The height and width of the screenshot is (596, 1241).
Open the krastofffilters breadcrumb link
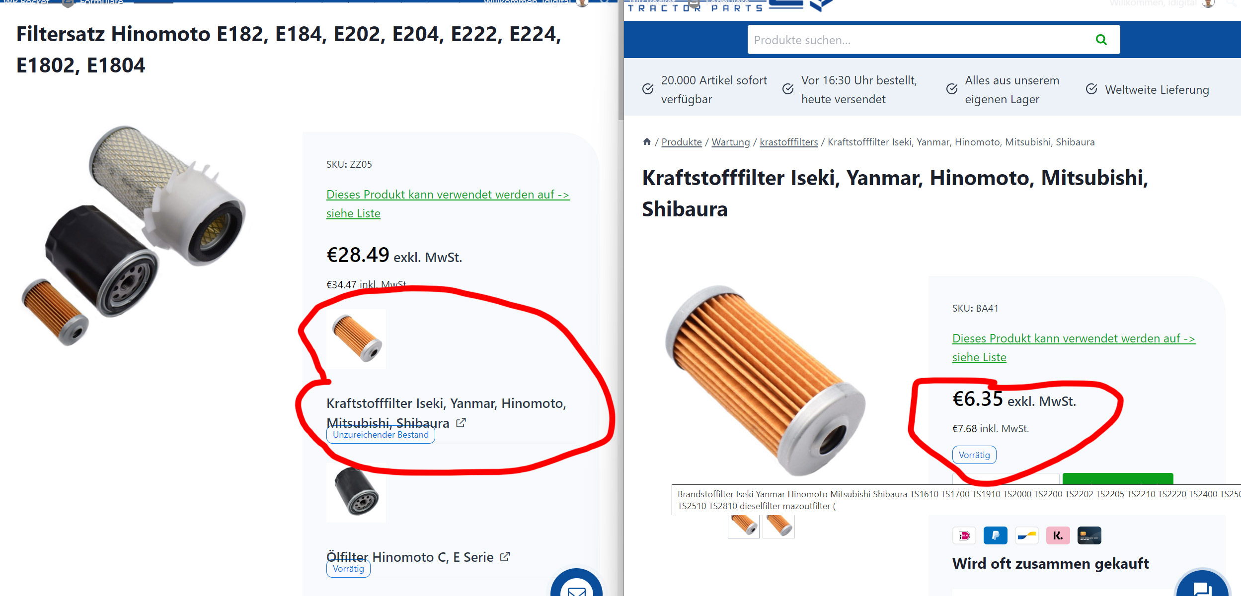coord(788,142)
